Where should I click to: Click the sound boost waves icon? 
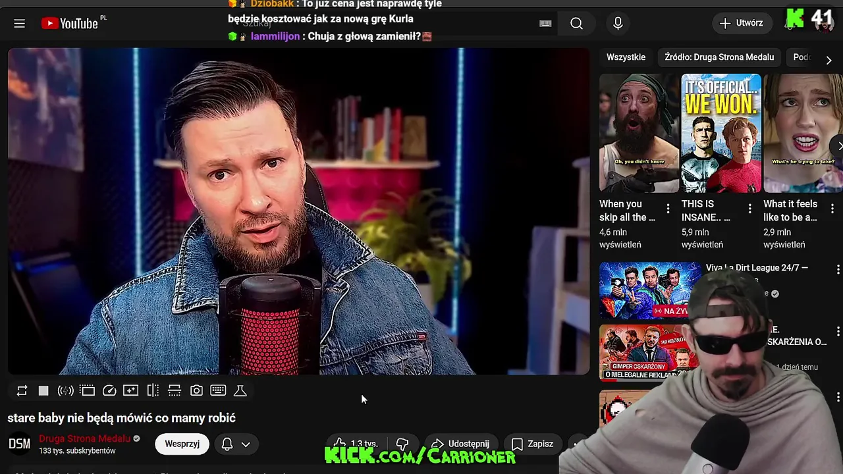65,390
